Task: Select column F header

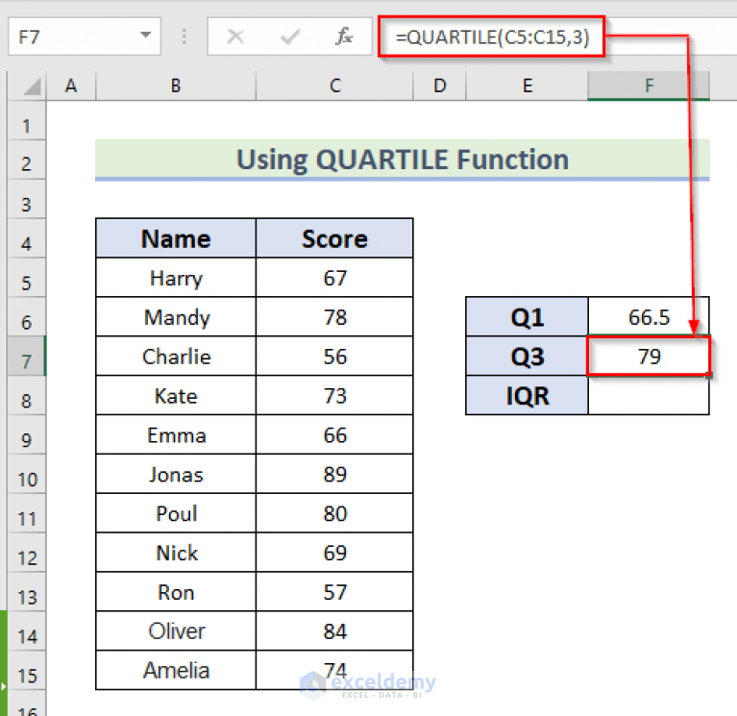Action: (649, 86)
